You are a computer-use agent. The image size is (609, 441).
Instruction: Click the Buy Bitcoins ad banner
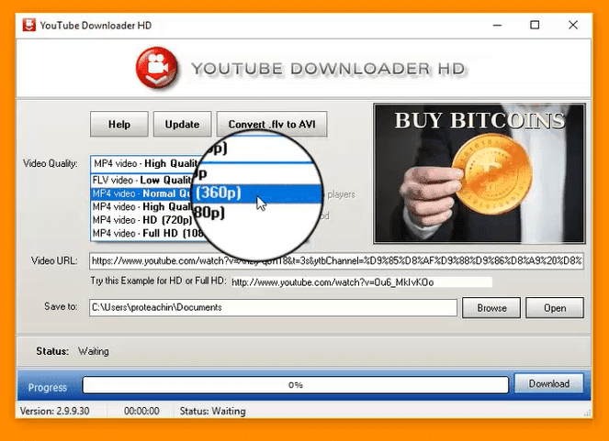point(479,173)
